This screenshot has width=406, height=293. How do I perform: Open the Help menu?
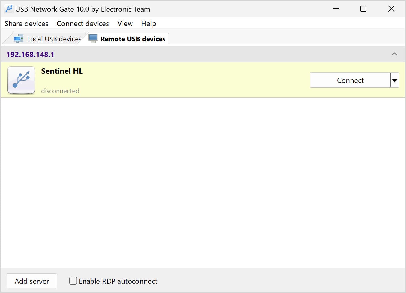pyautogui.click(x=148, y=24)
